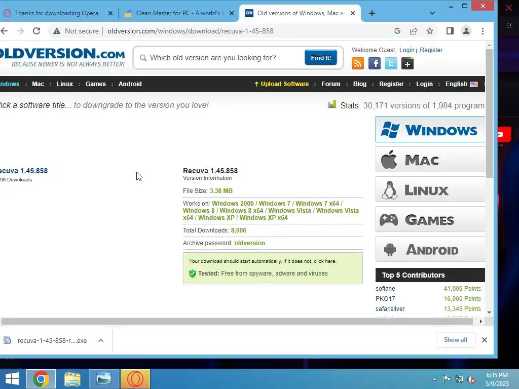Show hidden system tray icons

point(434,379)
